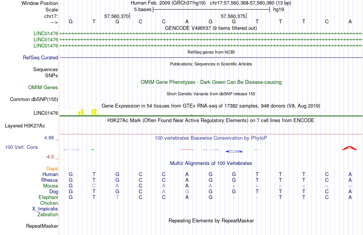363x235 pixels.
Task: Click the Chicken species label
Action: (x=49, y=203)
